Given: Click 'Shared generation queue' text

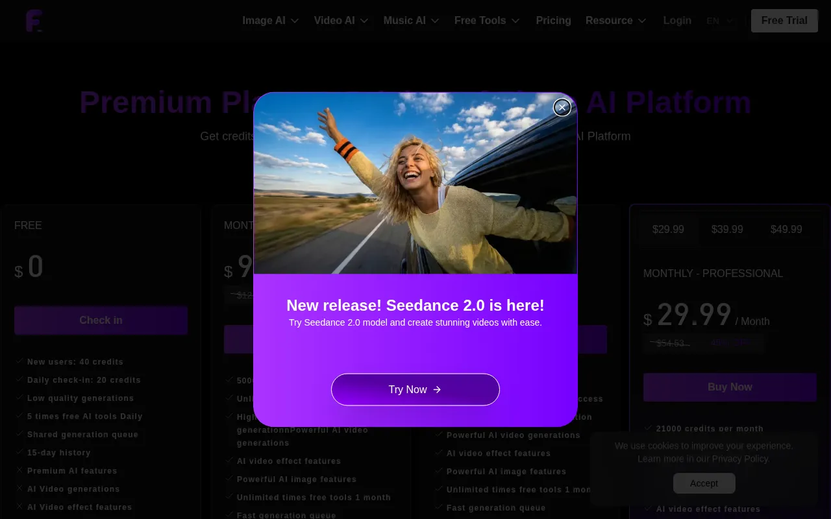Looking at the screenshot, I should pyautogui.click(x=82, y=435).
